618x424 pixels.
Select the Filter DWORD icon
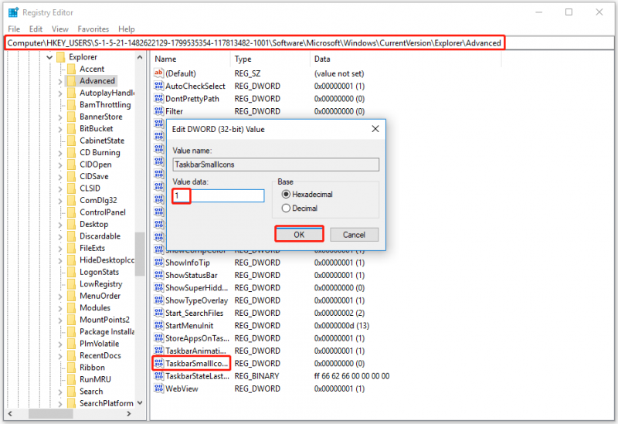pyautogui.click(x=158, y=111)
